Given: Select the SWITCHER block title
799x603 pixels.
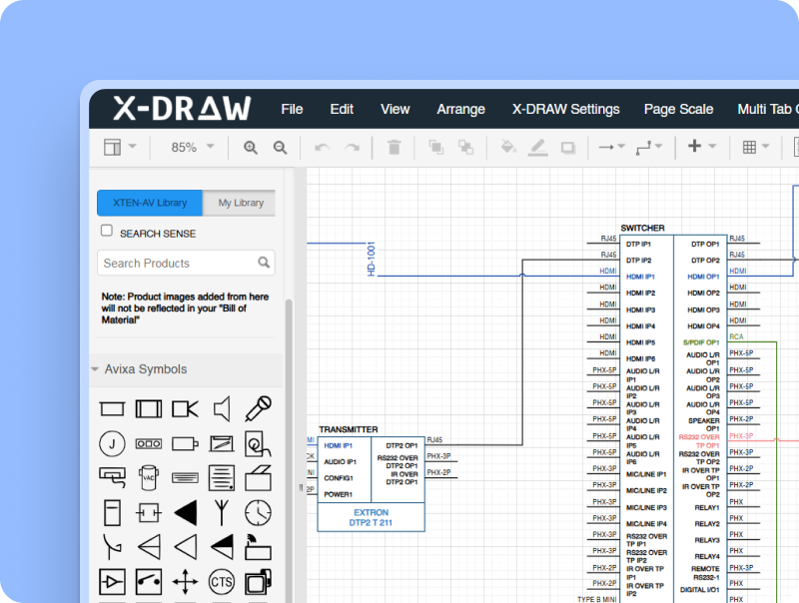Looking at the screenshot, I should [x=642, y=228].
